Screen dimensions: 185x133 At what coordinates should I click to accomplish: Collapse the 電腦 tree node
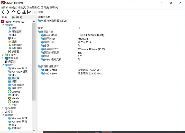[x=3, y=25]
